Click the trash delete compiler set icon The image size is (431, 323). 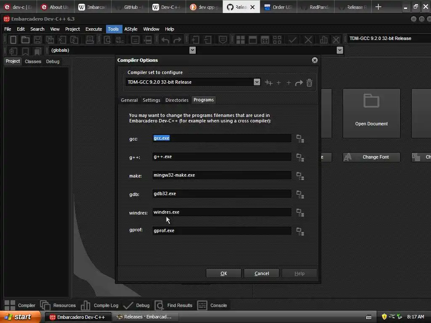coord(309,83)
